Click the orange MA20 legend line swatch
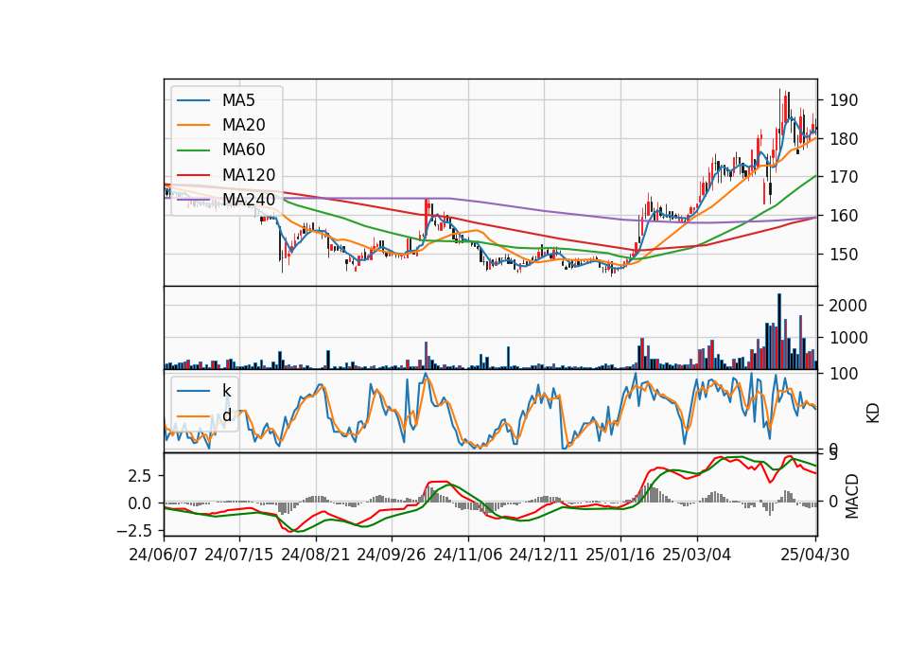 (193, 125)
